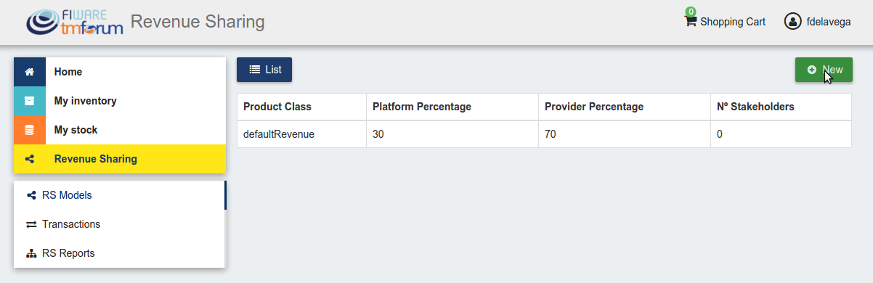Click the RS Reports sitemap icon
The width and height of the screenshot is (873, 283).
31,253
